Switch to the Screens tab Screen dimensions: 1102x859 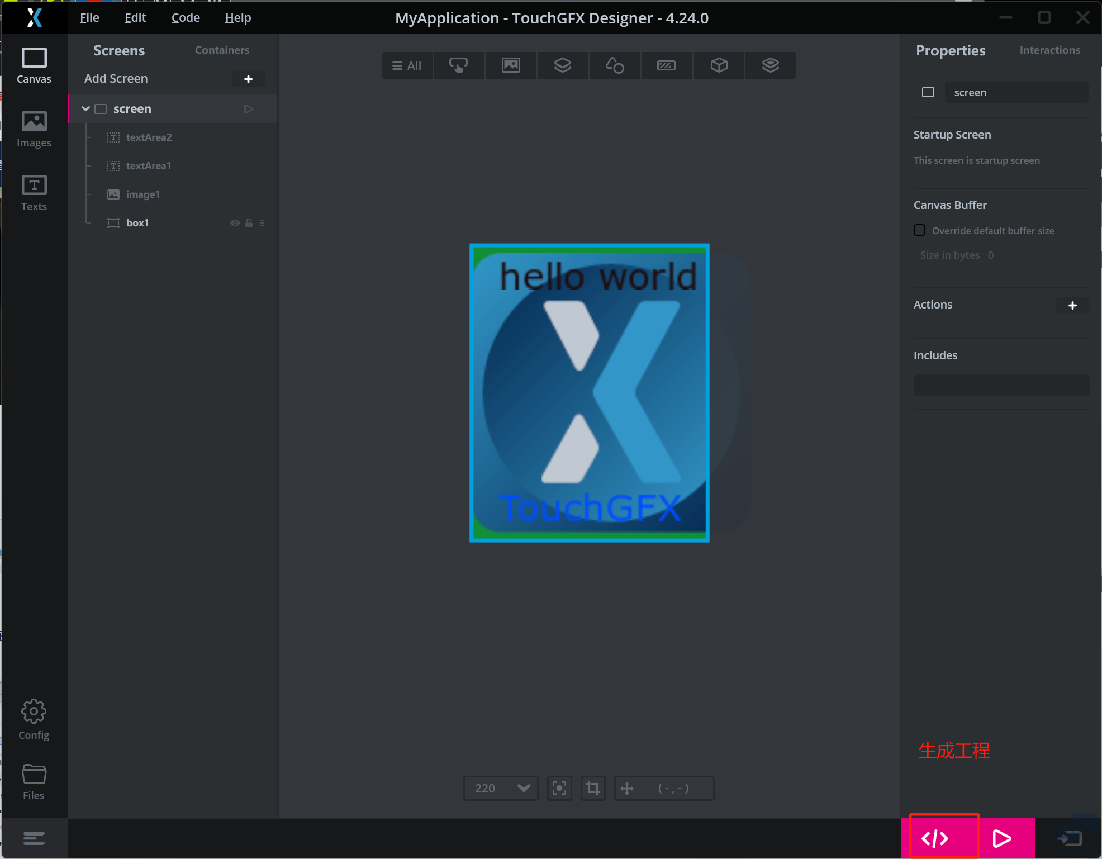point(119,51)
